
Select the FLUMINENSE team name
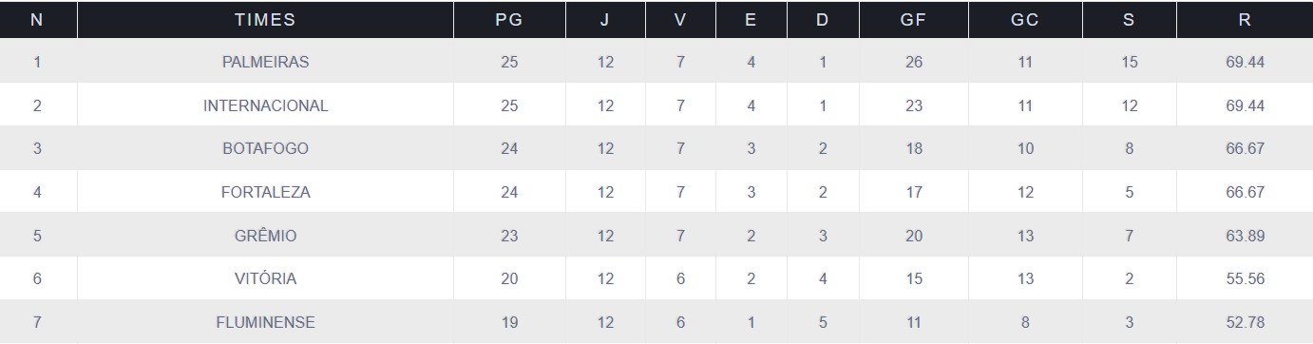[265, 322]
